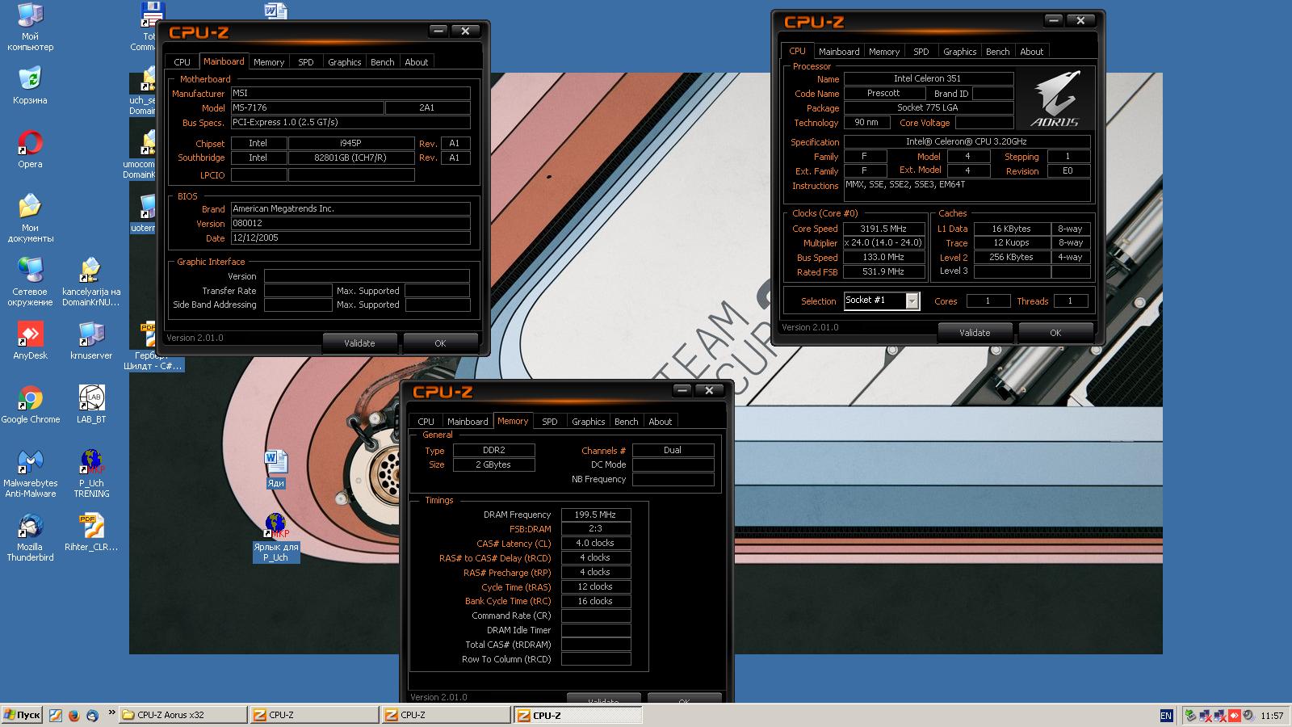Open Bench tab in the Intel Celeron window
1292x727 pixels.
tap(998, 52)
